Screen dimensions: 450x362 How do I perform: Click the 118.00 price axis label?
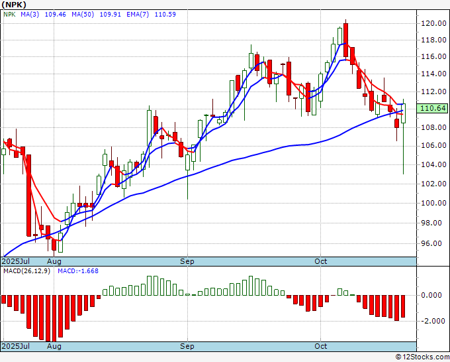(433, 40)
